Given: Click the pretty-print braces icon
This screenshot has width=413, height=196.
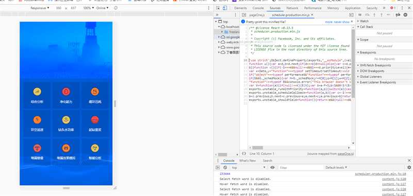Looking at the screenshot, I should pos(244,153).
